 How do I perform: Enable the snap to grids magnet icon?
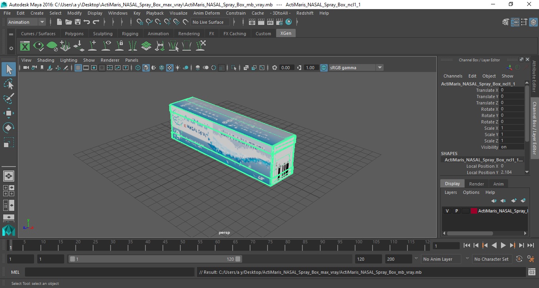click(140, 22)
